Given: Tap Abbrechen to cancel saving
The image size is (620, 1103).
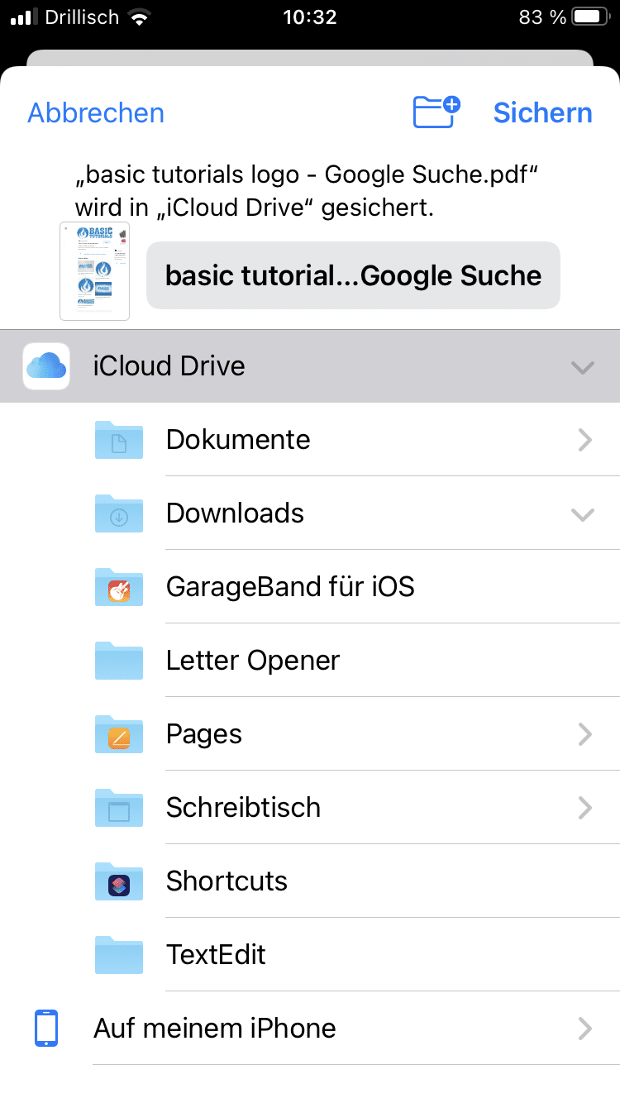Looking at the screenshot, I should tap(96, 112).
